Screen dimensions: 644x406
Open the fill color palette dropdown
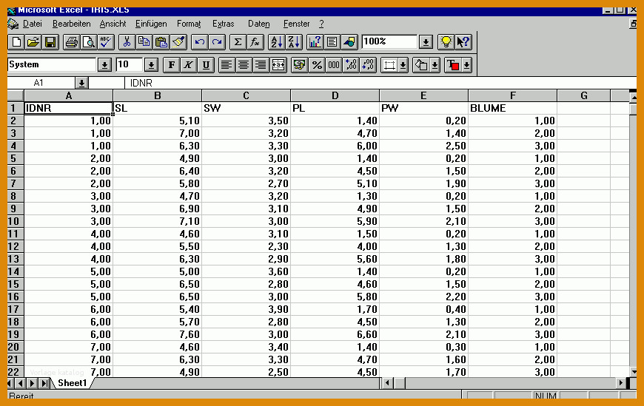tap(435, 65)
